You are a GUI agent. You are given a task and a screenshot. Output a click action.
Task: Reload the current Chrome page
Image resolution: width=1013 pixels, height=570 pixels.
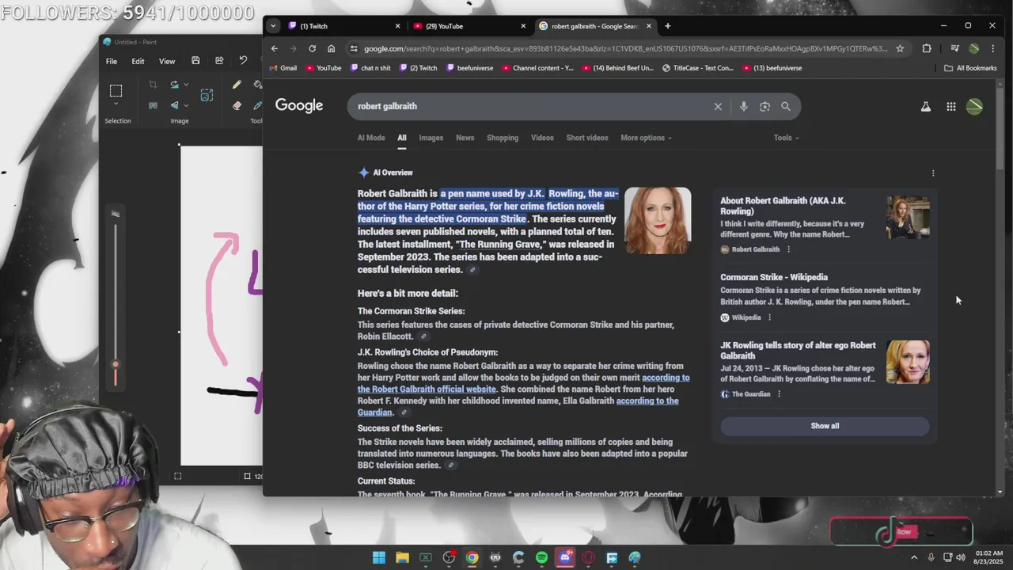pos(312,48)
